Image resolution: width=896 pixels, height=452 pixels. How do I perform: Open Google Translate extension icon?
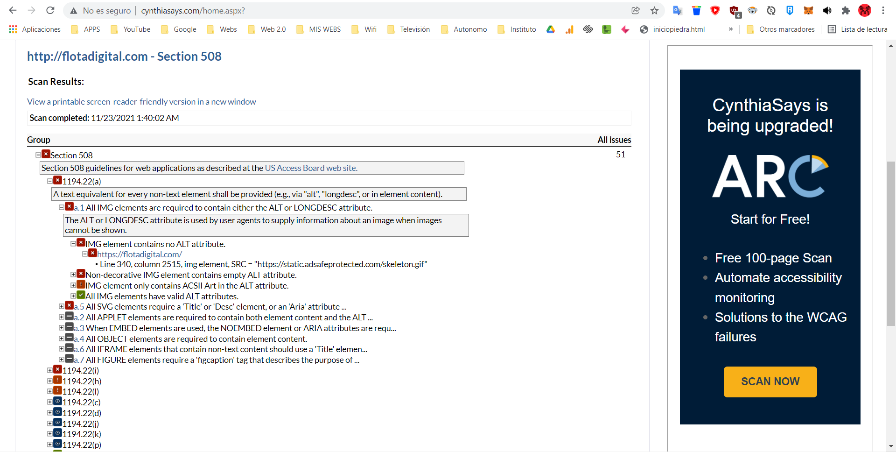click(x=678, y=10)
